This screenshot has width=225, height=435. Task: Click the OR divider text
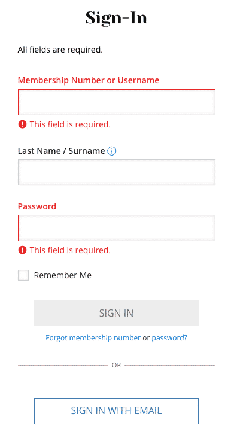tap(117, 365)
